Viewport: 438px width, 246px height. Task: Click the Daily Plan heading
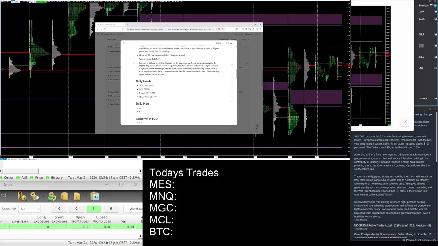(142, 104)
